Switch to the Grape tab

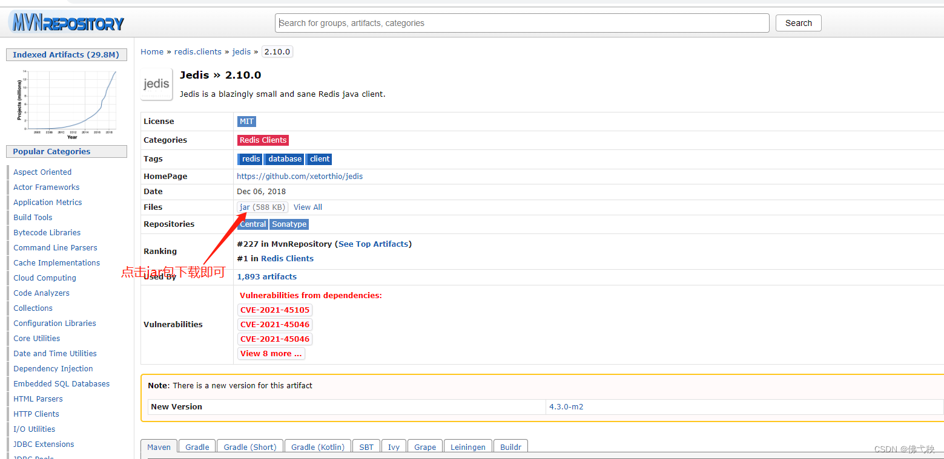(x=425, y=448)
